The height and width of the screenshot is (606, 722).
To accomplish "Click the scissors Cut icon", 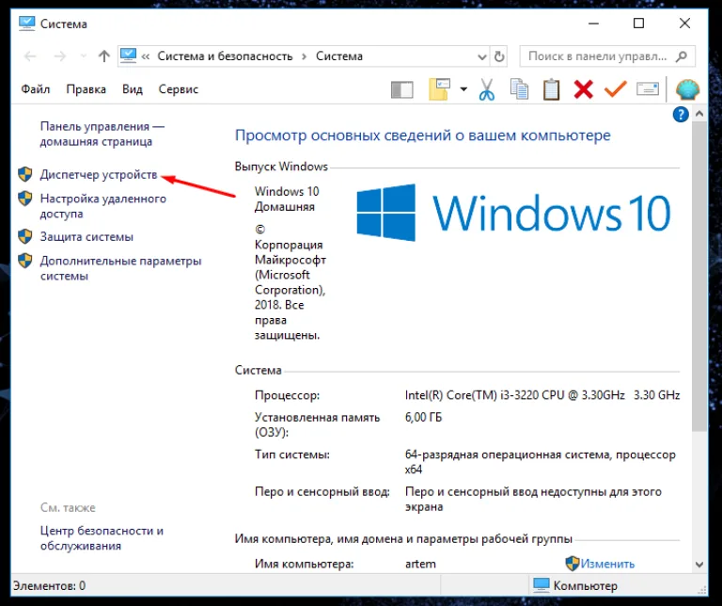I will pos(487,89).
